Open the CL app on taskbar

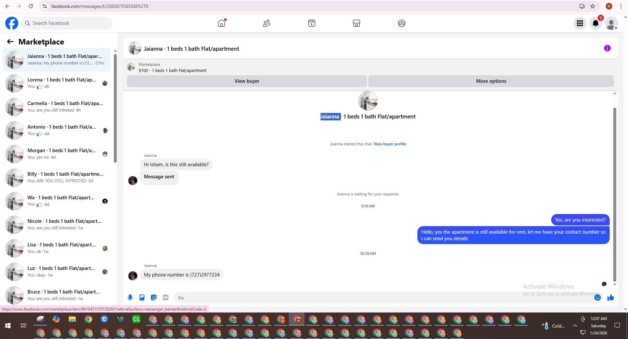pos(136,319)
